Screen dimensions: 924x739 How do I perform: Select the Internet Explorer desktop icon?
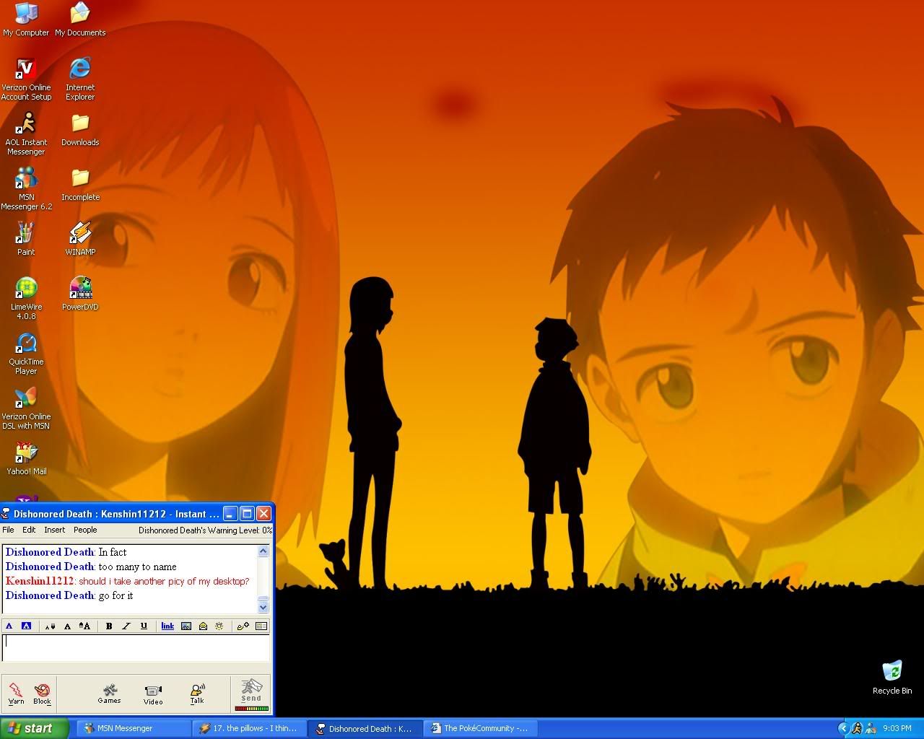coord(80,79)
